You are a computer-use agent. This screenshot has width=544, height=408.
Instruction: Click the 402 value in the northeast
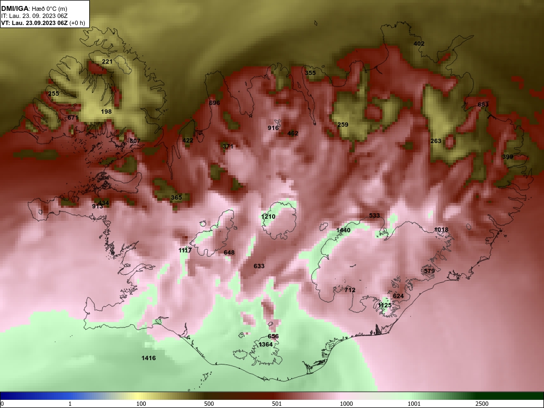[419, 44]
